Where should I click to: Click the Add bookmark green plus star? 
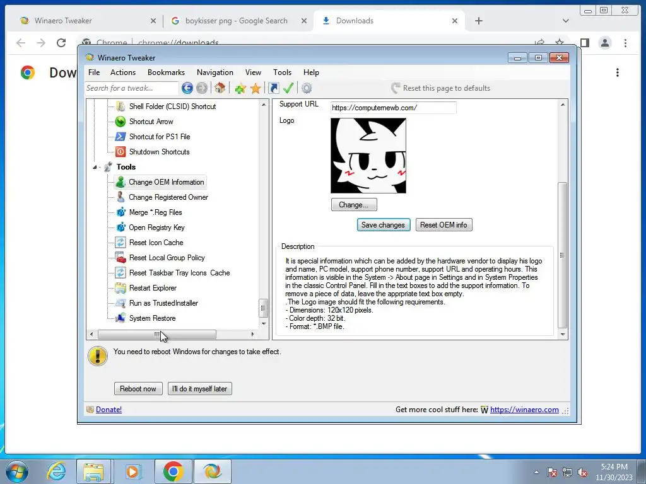click(240, 88)
